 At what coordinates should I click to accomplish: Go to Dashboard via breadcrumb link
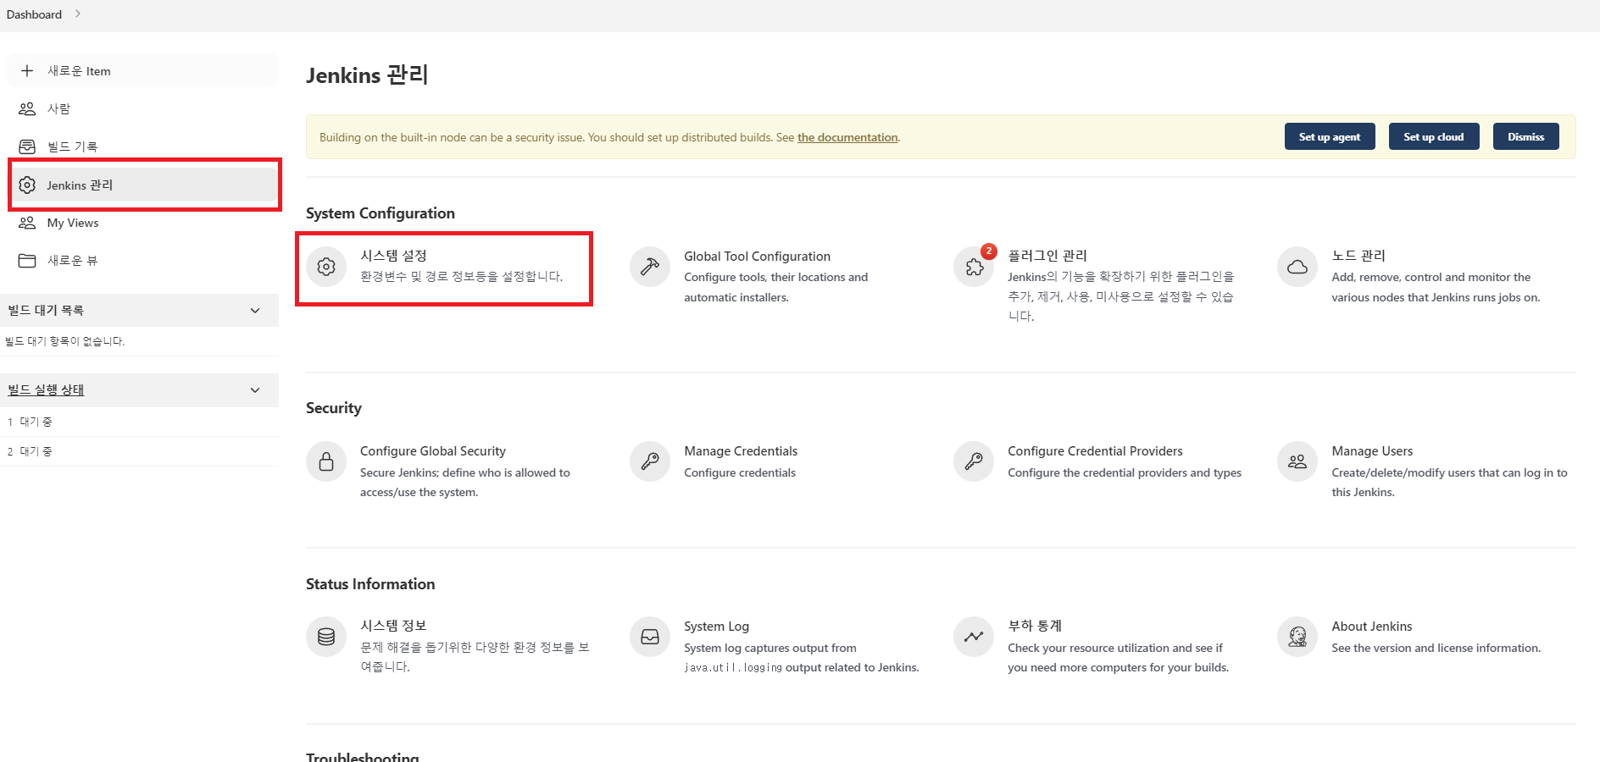34,14
